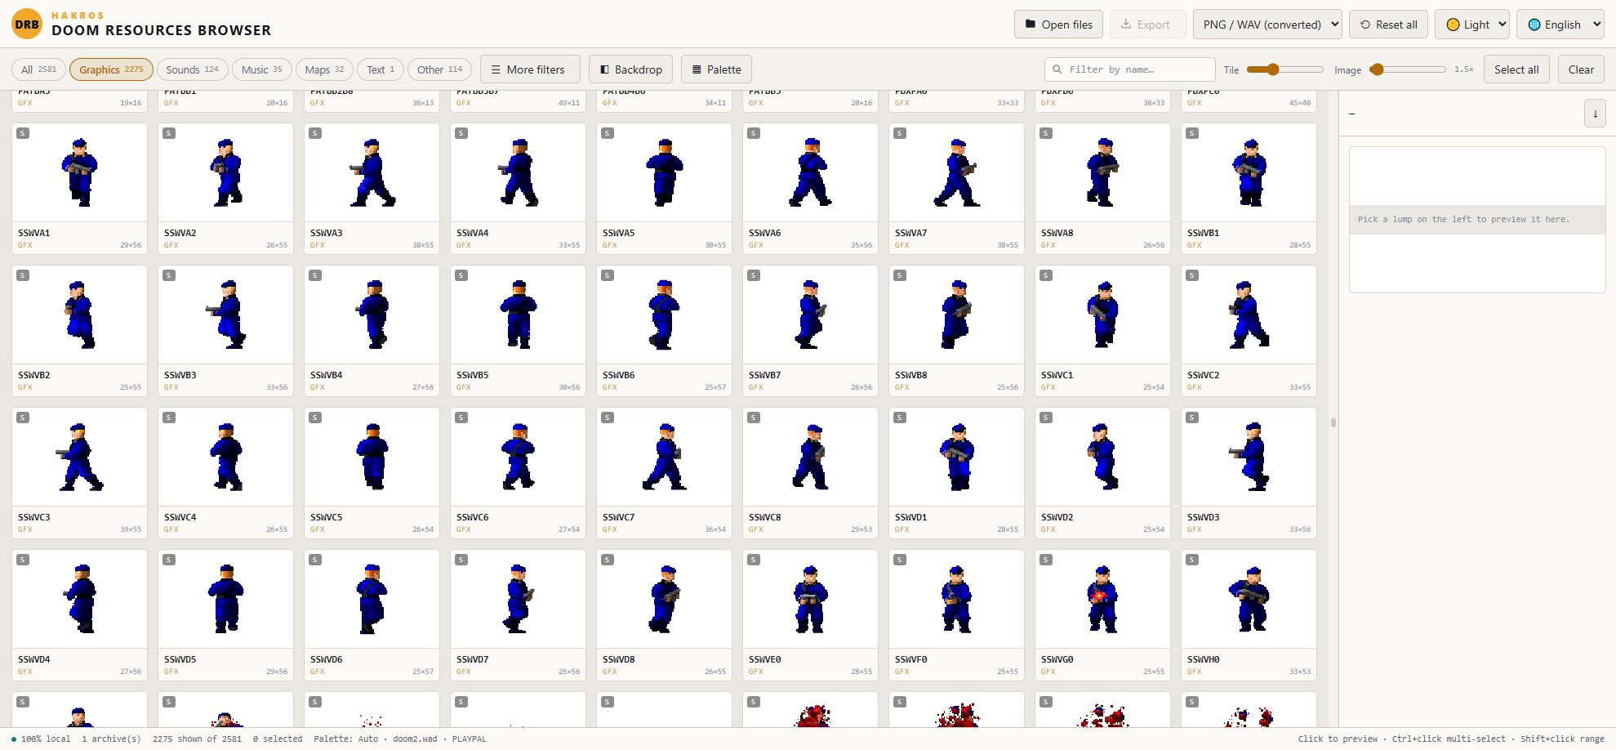The image size is (1616, 750).
Task: Click the S badge on the SSWVC3 tile
Action: [x=23, y=417]
